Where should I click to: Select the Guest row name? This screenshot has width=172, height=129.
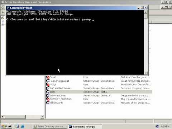pos(53,77)
